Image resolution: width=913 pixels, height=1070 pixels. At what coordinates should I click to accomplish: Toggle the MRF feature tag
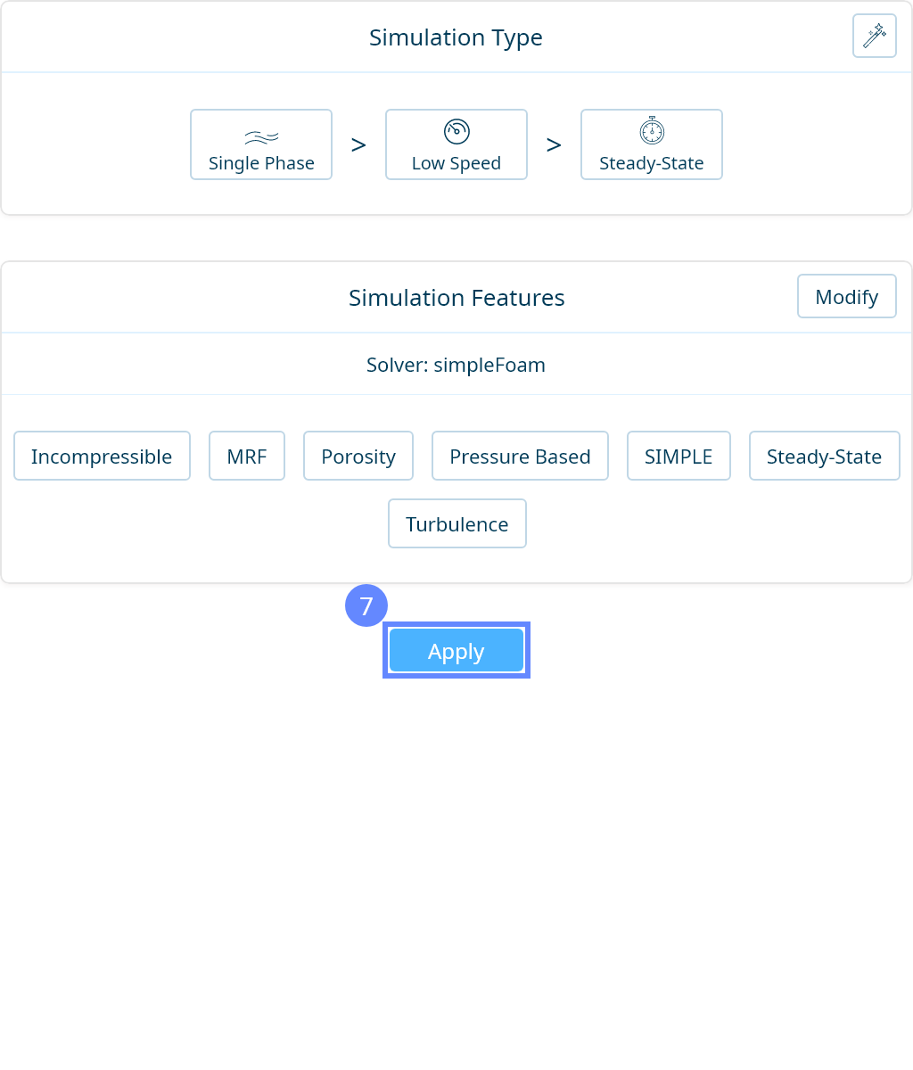tap(247, 456)
